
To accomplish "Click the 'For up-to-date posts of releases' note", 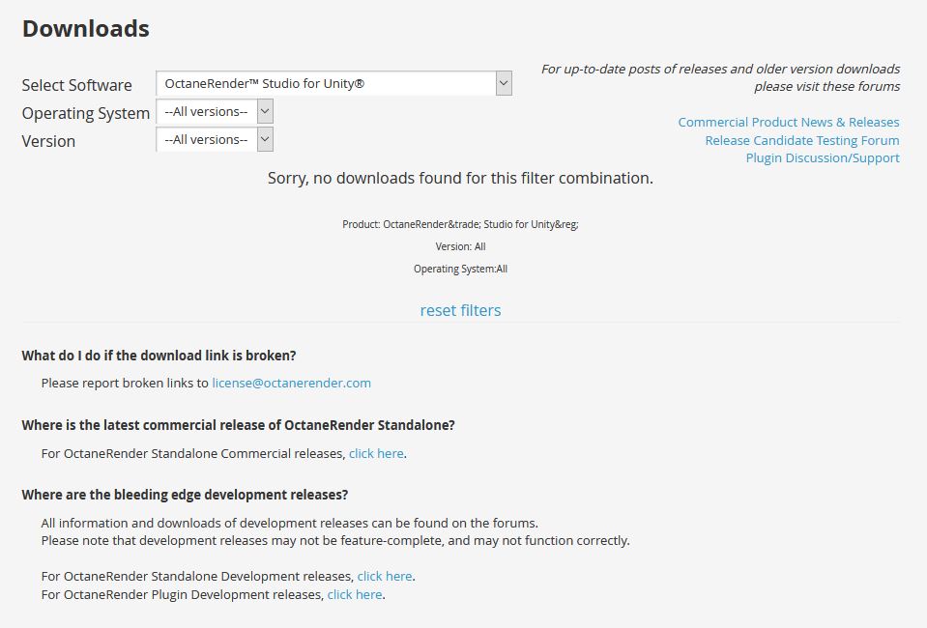I will (721, 77).
